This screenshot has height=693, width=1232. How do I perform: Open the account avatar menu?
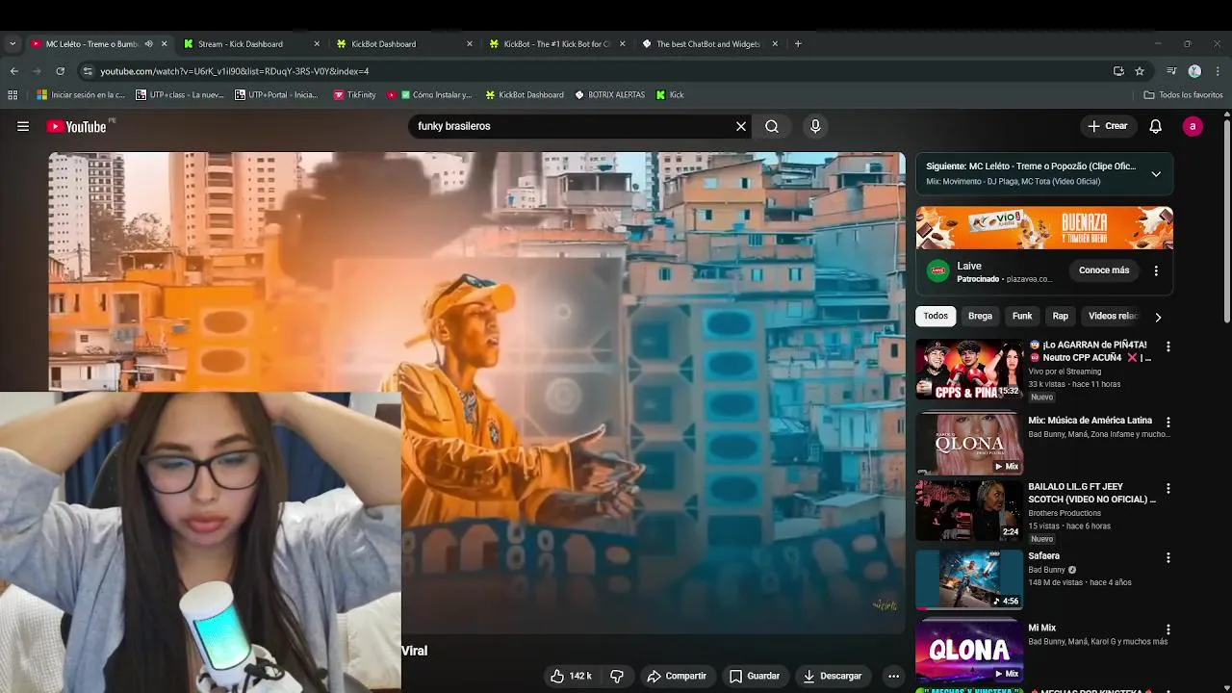[x=1193, y=126]
